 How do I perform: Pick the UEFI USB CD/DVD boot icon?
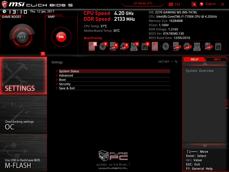(x=124, y=46)
